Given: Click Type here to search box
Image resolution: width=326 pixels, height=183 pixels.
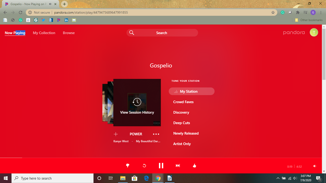Looking at the screenshot, I should (53, 178).
